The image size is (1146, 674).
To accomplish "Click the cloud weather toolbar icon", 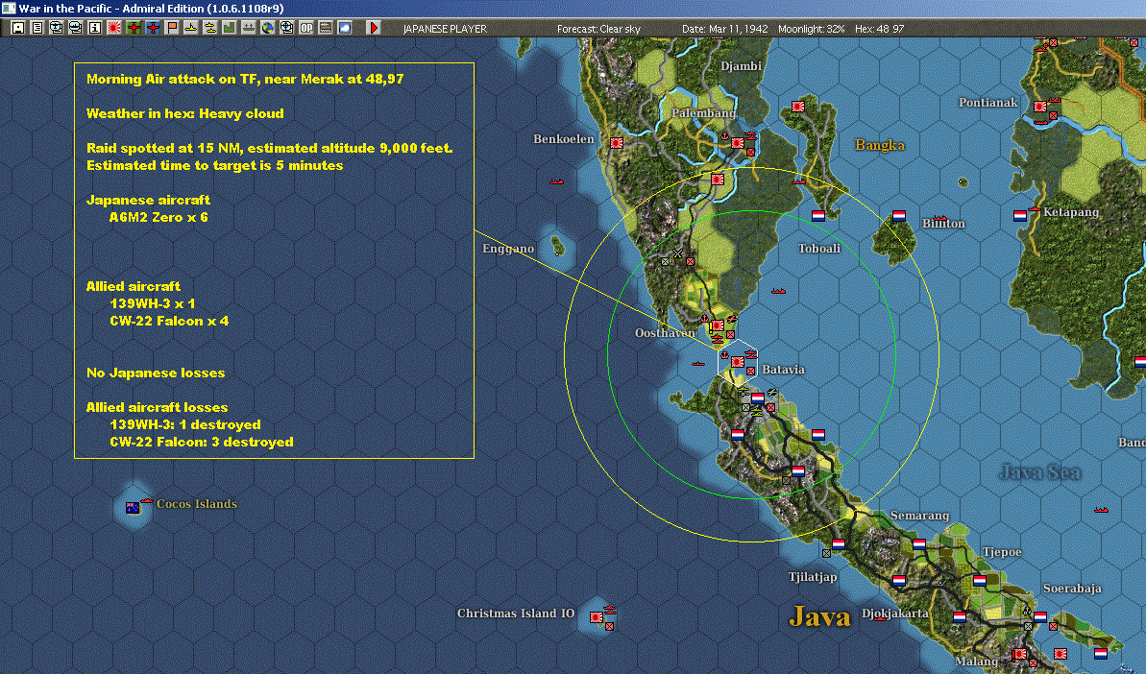I will click(x=344, y=28).
